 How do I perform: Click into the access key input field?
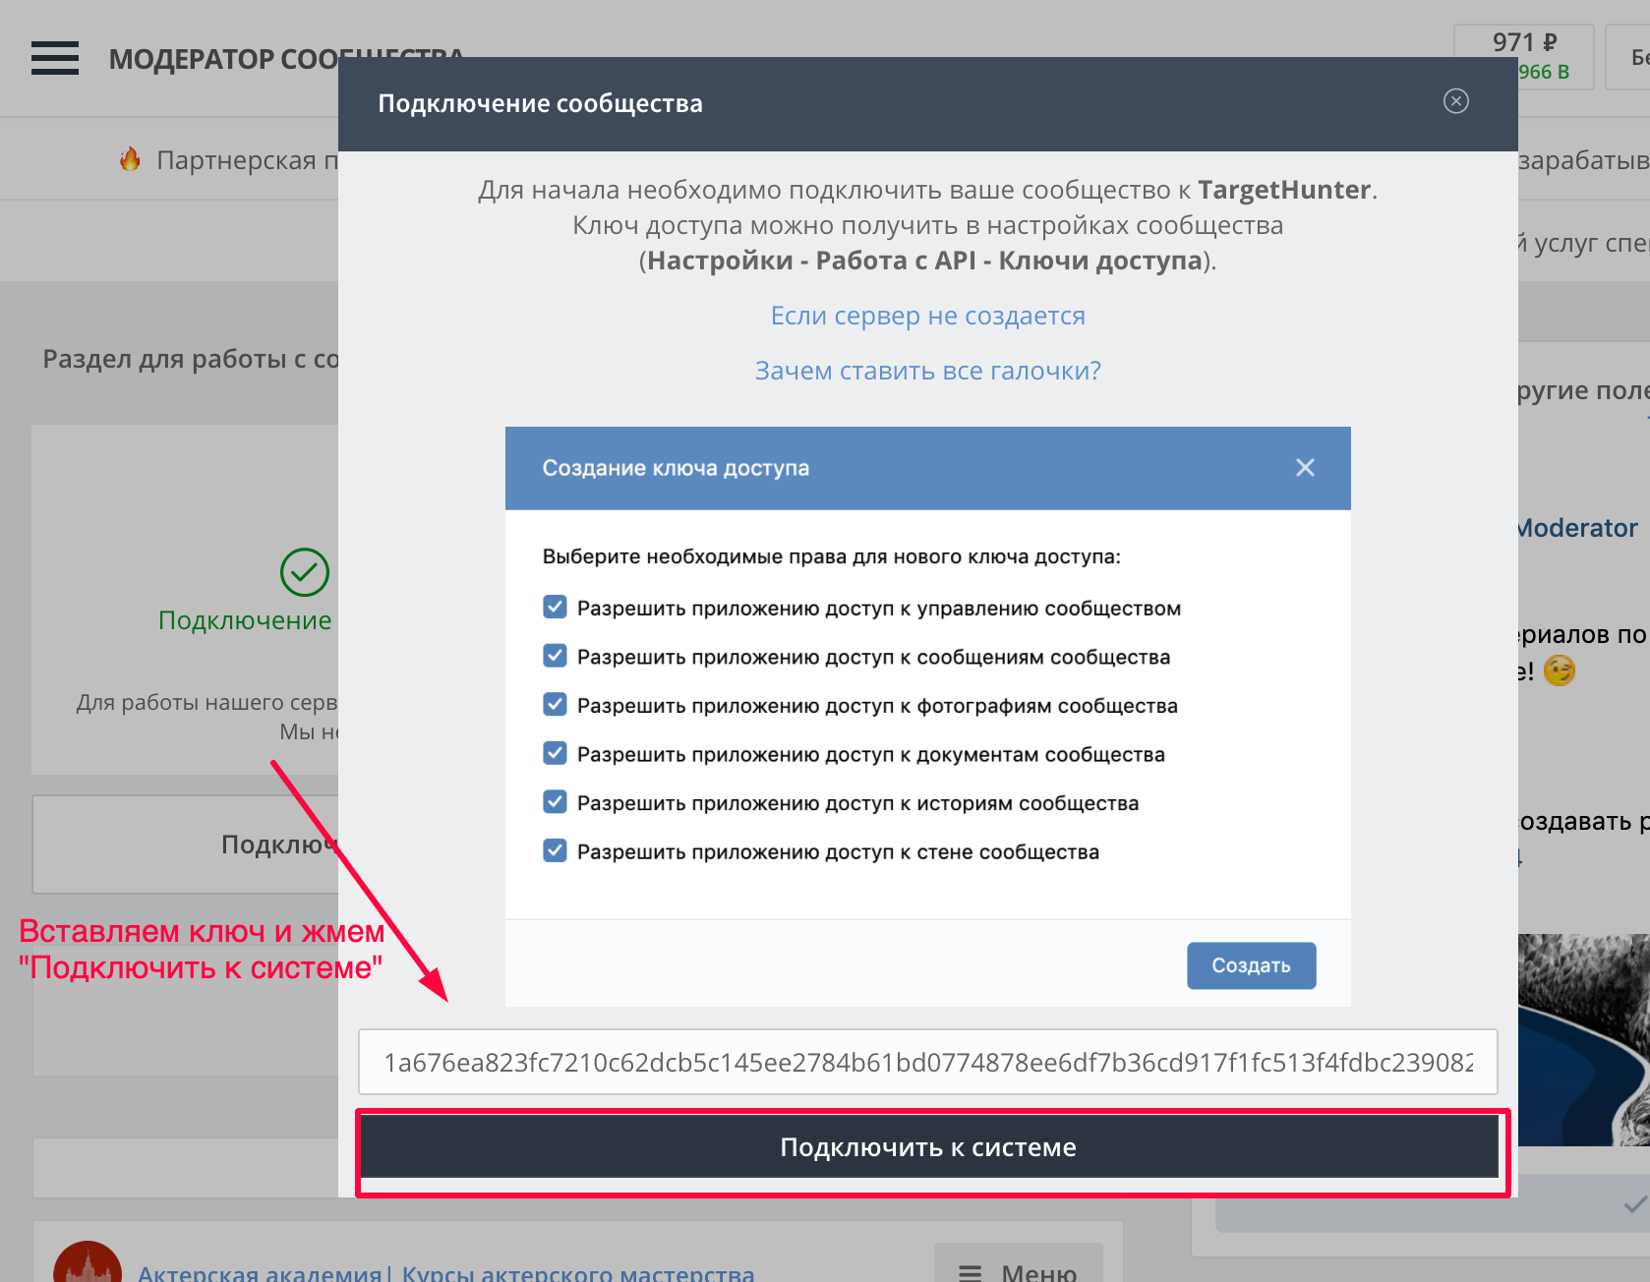928,1062
